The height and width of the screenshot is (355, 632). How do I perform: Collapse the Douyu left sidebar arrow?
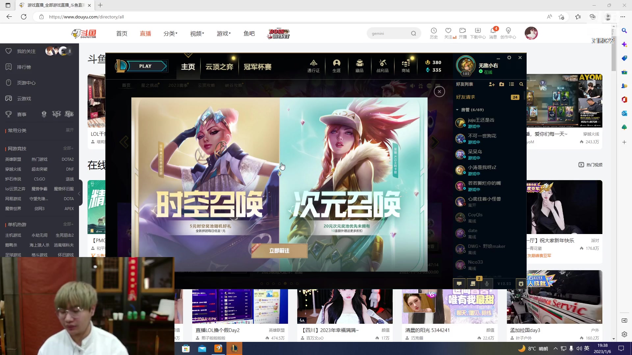[79, 194]
